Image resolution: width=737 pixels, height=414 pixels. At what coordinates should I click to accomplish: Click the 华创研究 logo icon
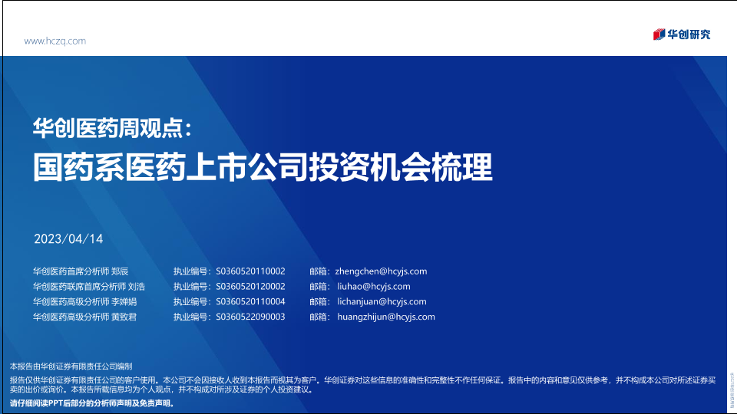coord(658,34)
